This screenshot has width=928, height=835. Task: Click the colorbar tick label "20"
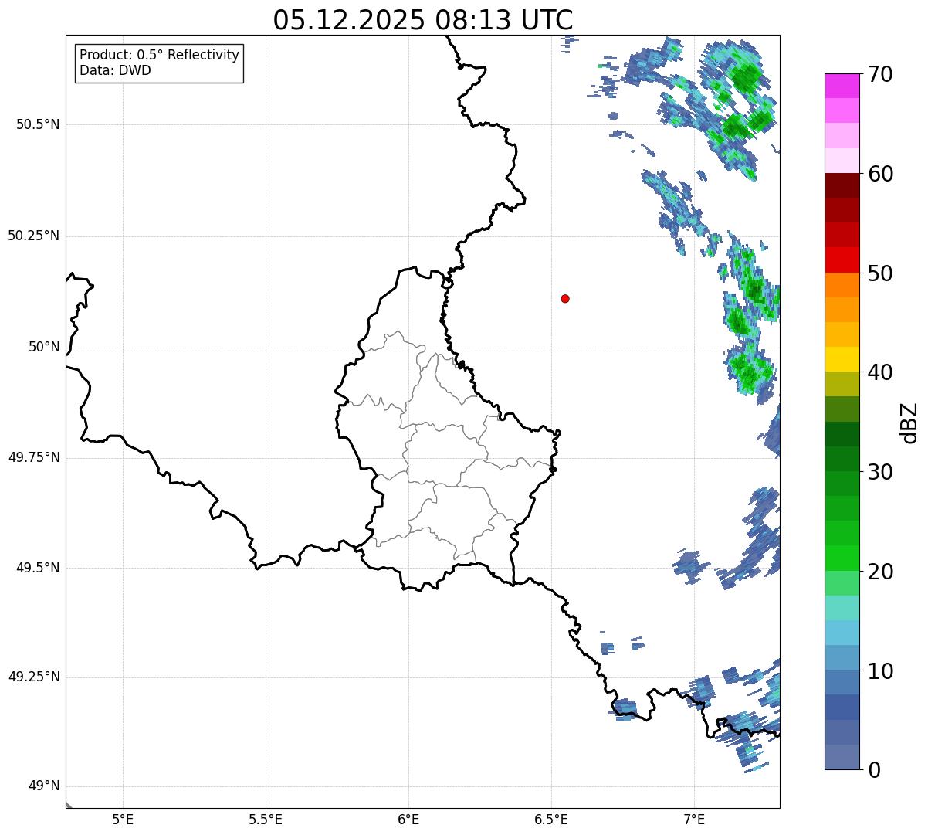coord(881,572)
